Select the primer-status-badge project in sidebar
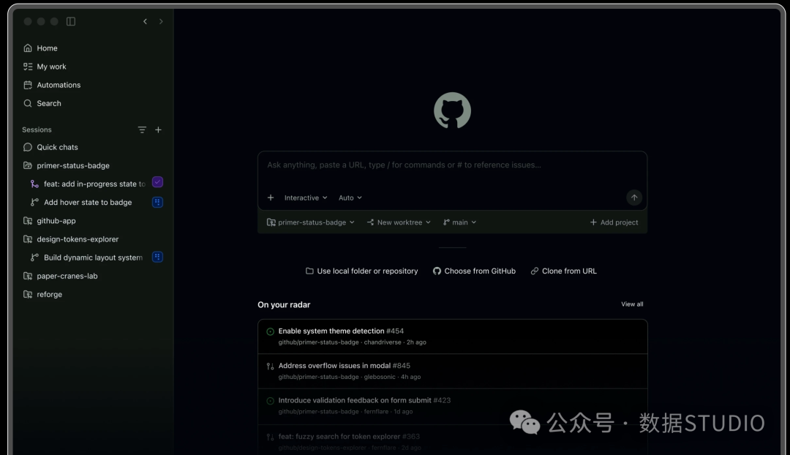The width and height of the screenshot is (790, 455). click(x=66, y=165)
